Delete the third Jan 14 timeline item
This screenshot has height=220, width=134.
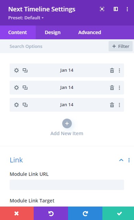(x=112, y=105)
